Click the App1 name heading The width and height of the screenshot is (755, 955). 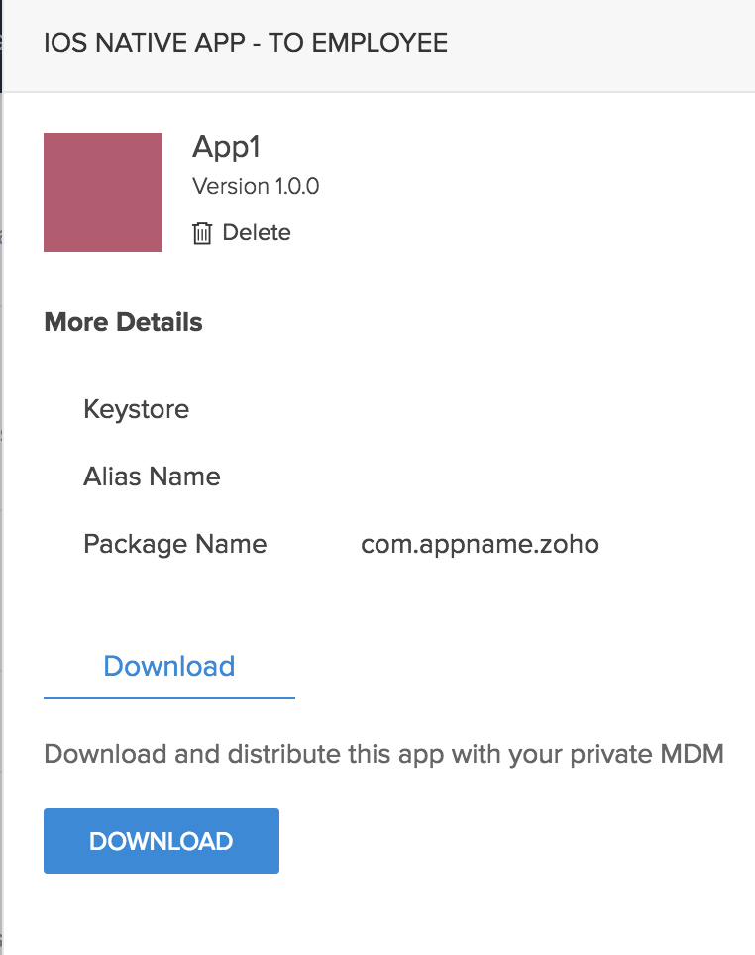click(226, 147)
